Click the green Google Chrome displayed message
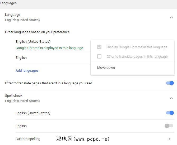Viewport: 177px width, 145px height. pyautogui.click(x=49, y=48)
